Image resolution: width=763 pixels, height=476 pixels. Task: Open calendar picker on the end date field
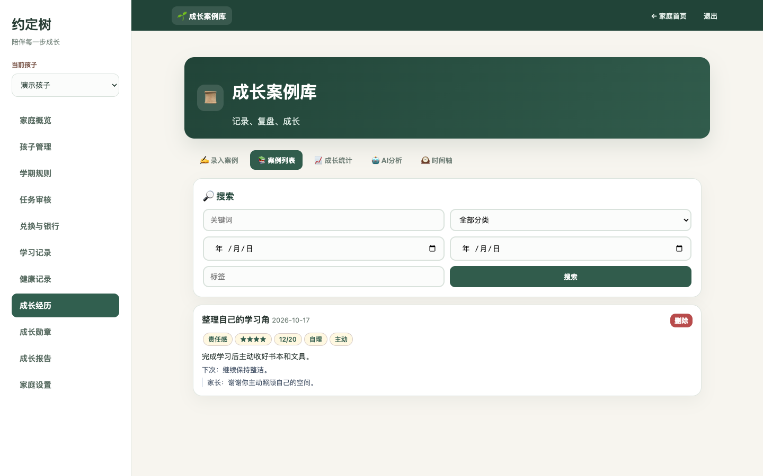(x=679, y=249)
